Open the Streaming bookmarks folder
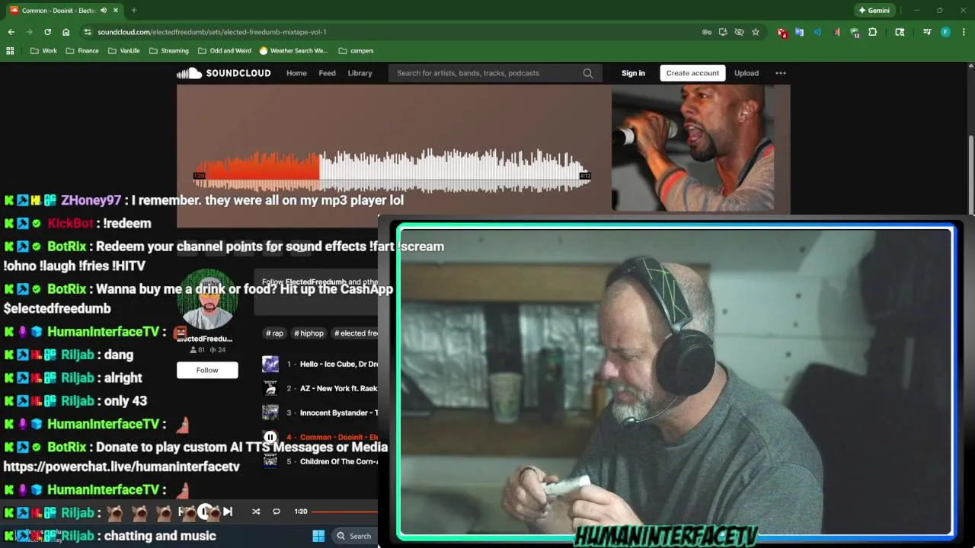 pos(169,51)
